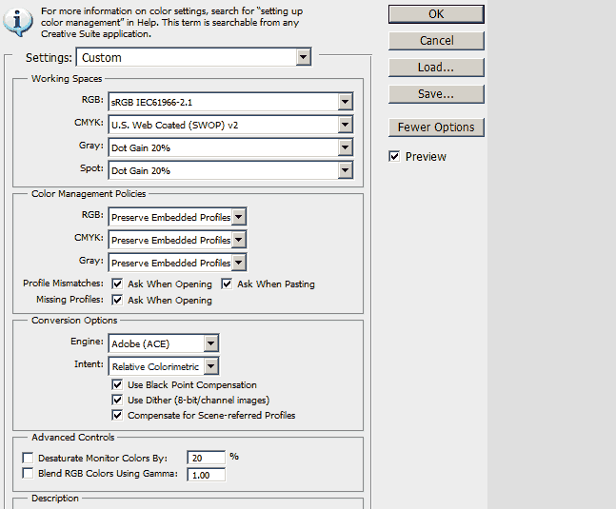Enable Desaturate Monitor Colors By checkbox

pos(27,458)
